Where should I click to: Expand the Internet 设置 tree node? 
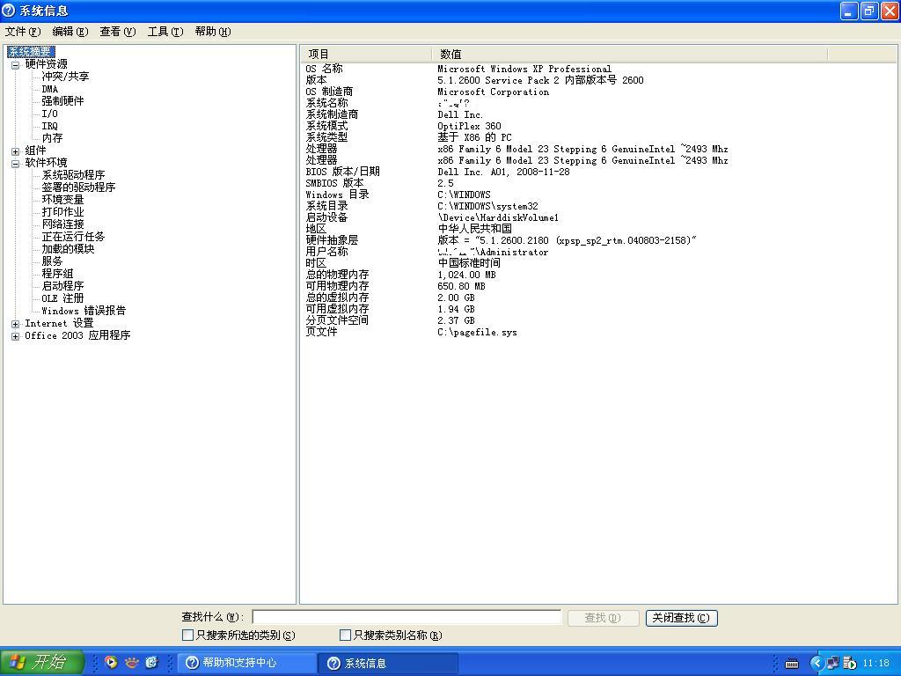[16, 324]
